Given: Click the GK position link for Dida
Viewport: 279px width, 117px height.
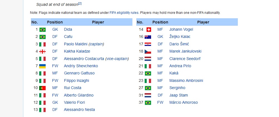Looking at the screenshot, I should 55,29.
